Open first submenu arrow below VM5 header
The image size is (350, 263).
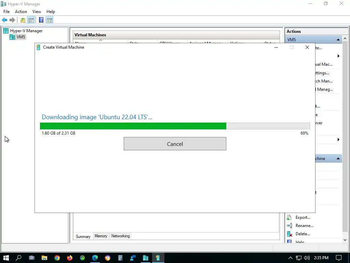(x=338, y=56)
